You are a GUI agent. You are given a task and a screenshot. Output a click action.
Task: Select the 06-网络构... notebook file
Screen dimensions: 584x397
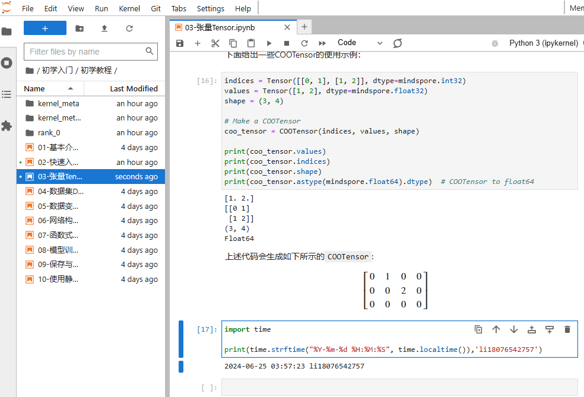tap(91, 221)
